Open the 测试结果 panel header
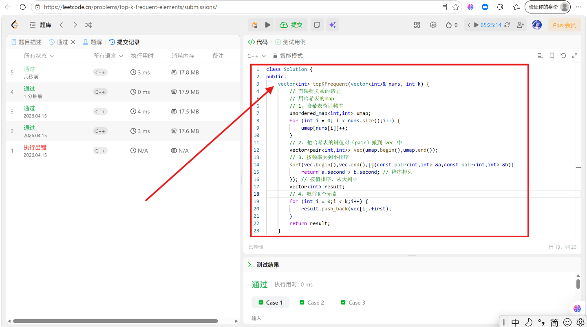Image resolution: width=587 pixels, height=327 pixels. tap(264, 265)
